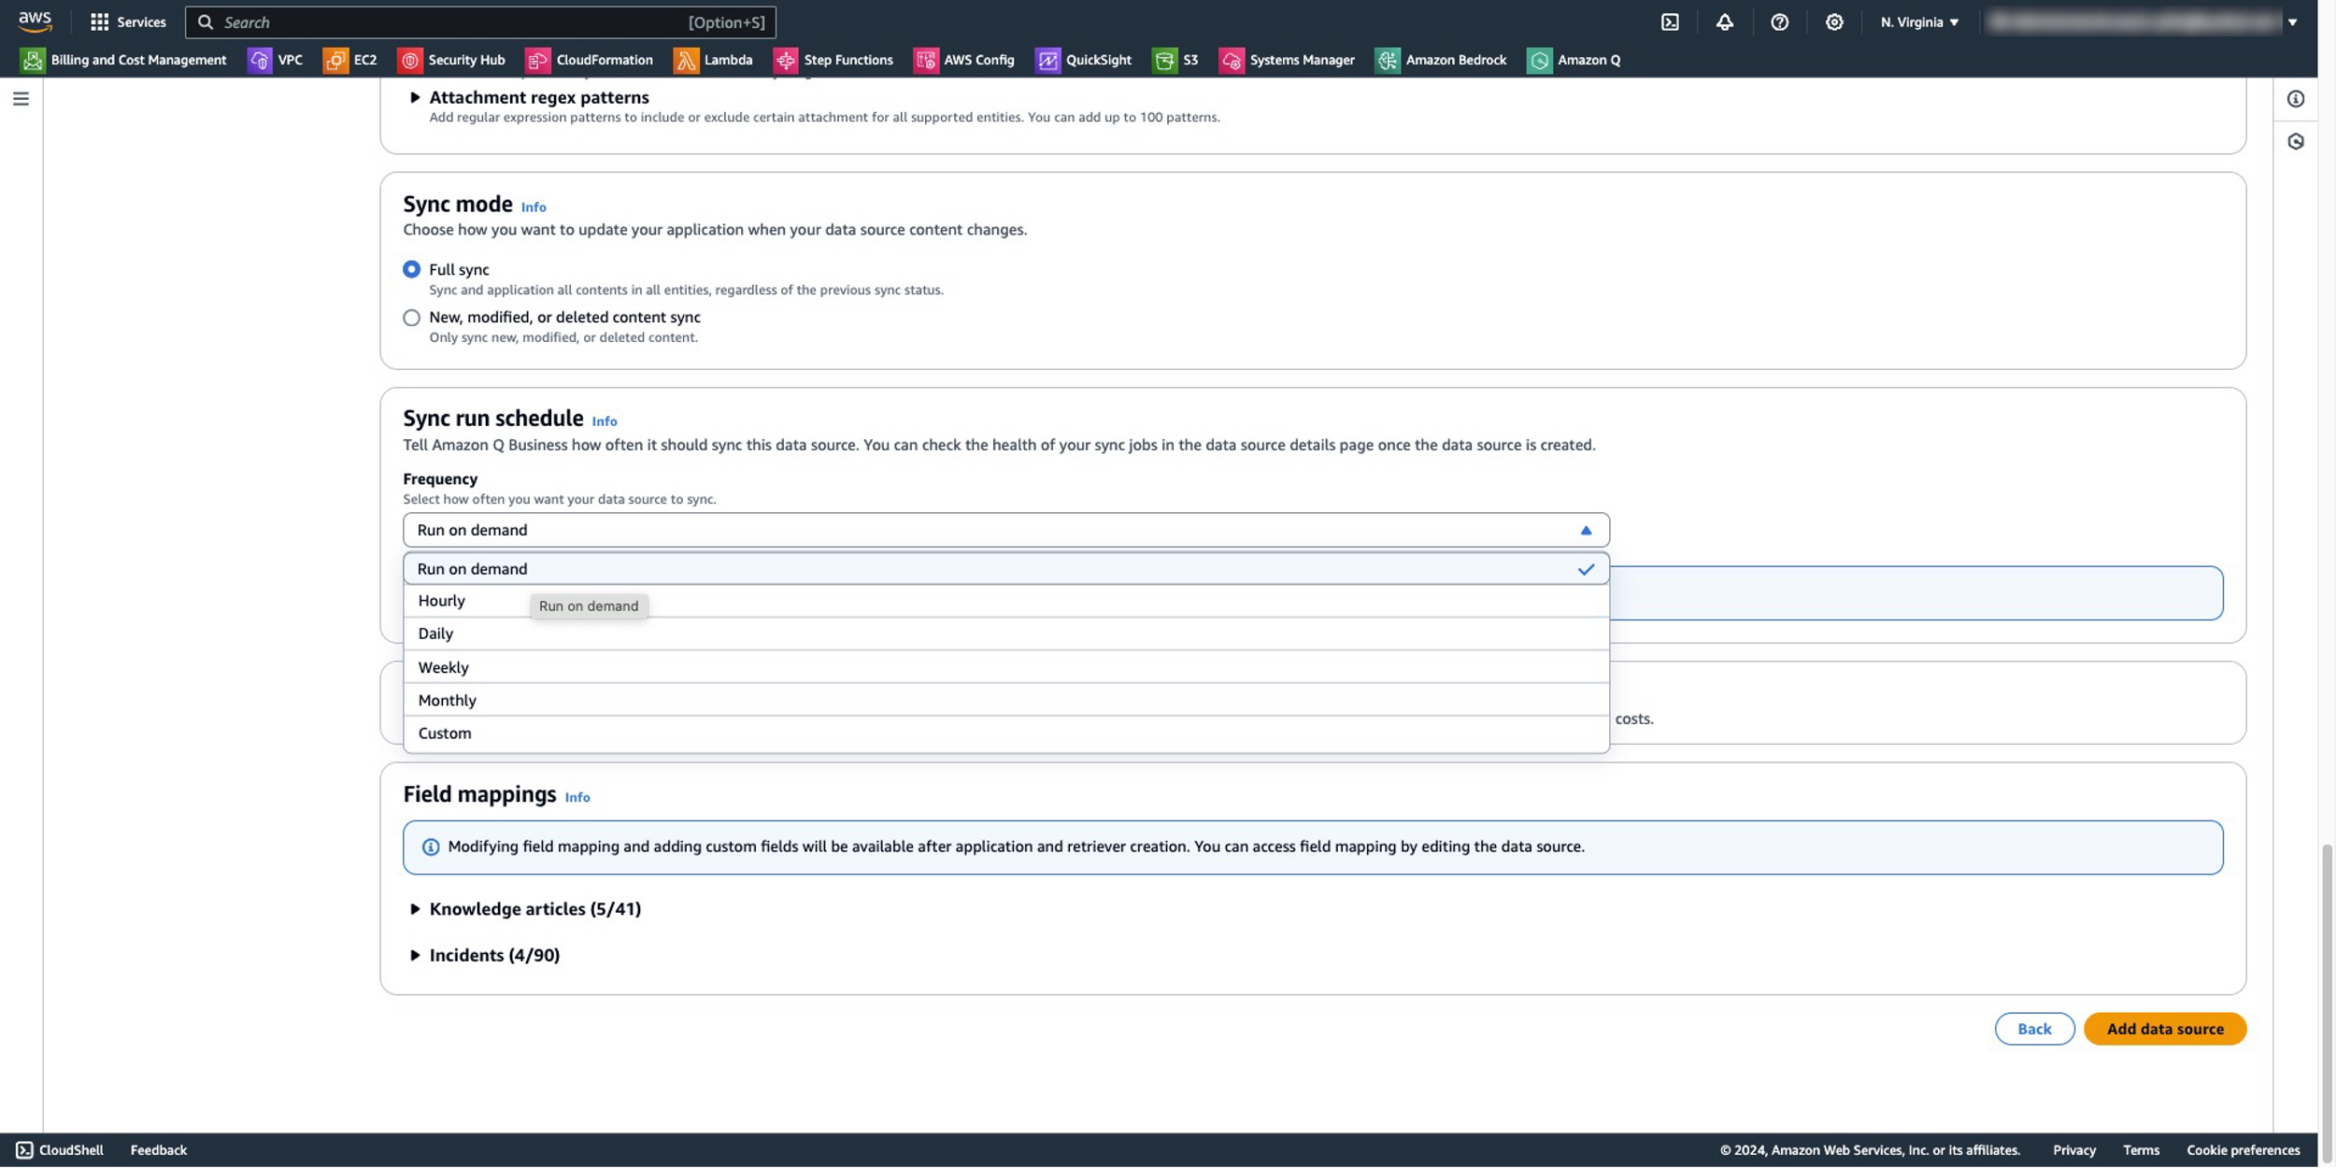Select the Full sync radio button

(411, 269)
